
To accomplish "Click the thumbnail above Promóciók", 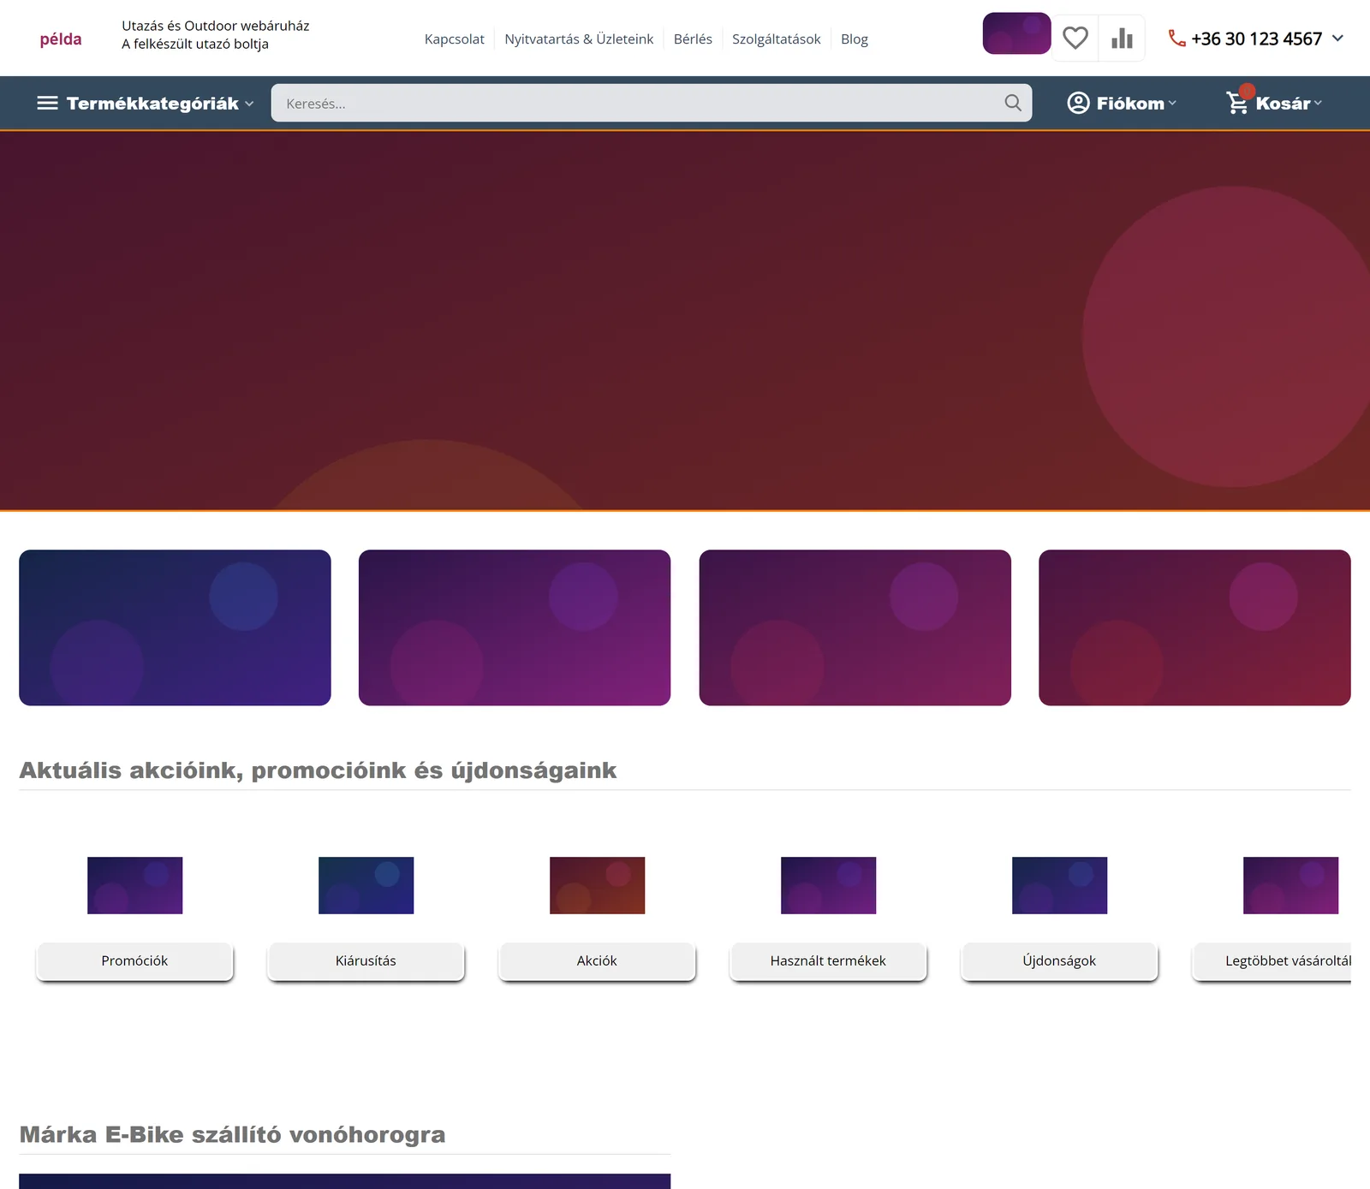I will [134, 885].
